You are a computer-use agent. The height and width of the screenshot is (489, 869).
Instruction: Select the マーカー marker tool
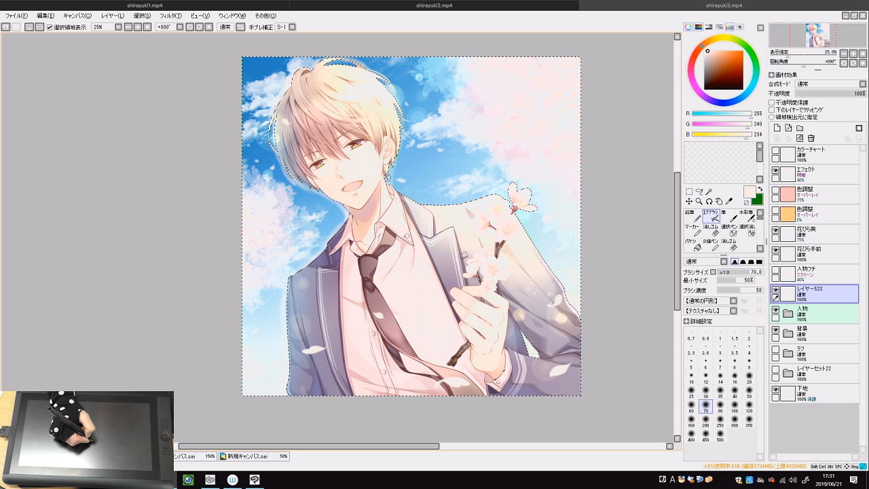(x=692, y=230)
